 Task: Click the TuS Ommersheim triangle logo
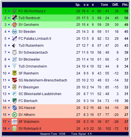pos(14,66)
